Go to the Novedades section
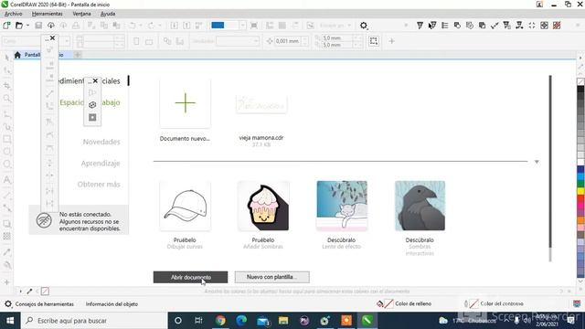Screen dimensions: 585x329 pos(101,142)
